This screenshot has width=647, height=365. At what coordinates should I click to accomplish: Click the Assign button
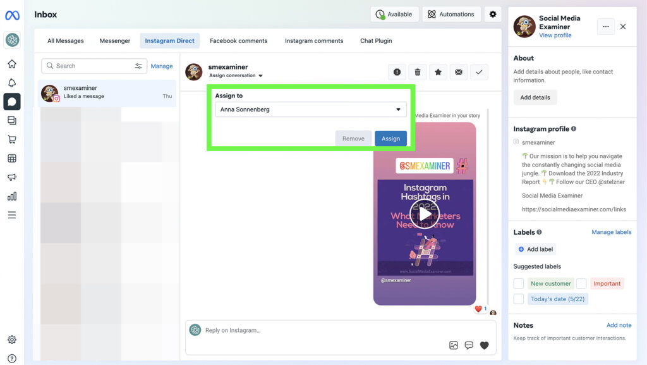[x=390, y=138]
